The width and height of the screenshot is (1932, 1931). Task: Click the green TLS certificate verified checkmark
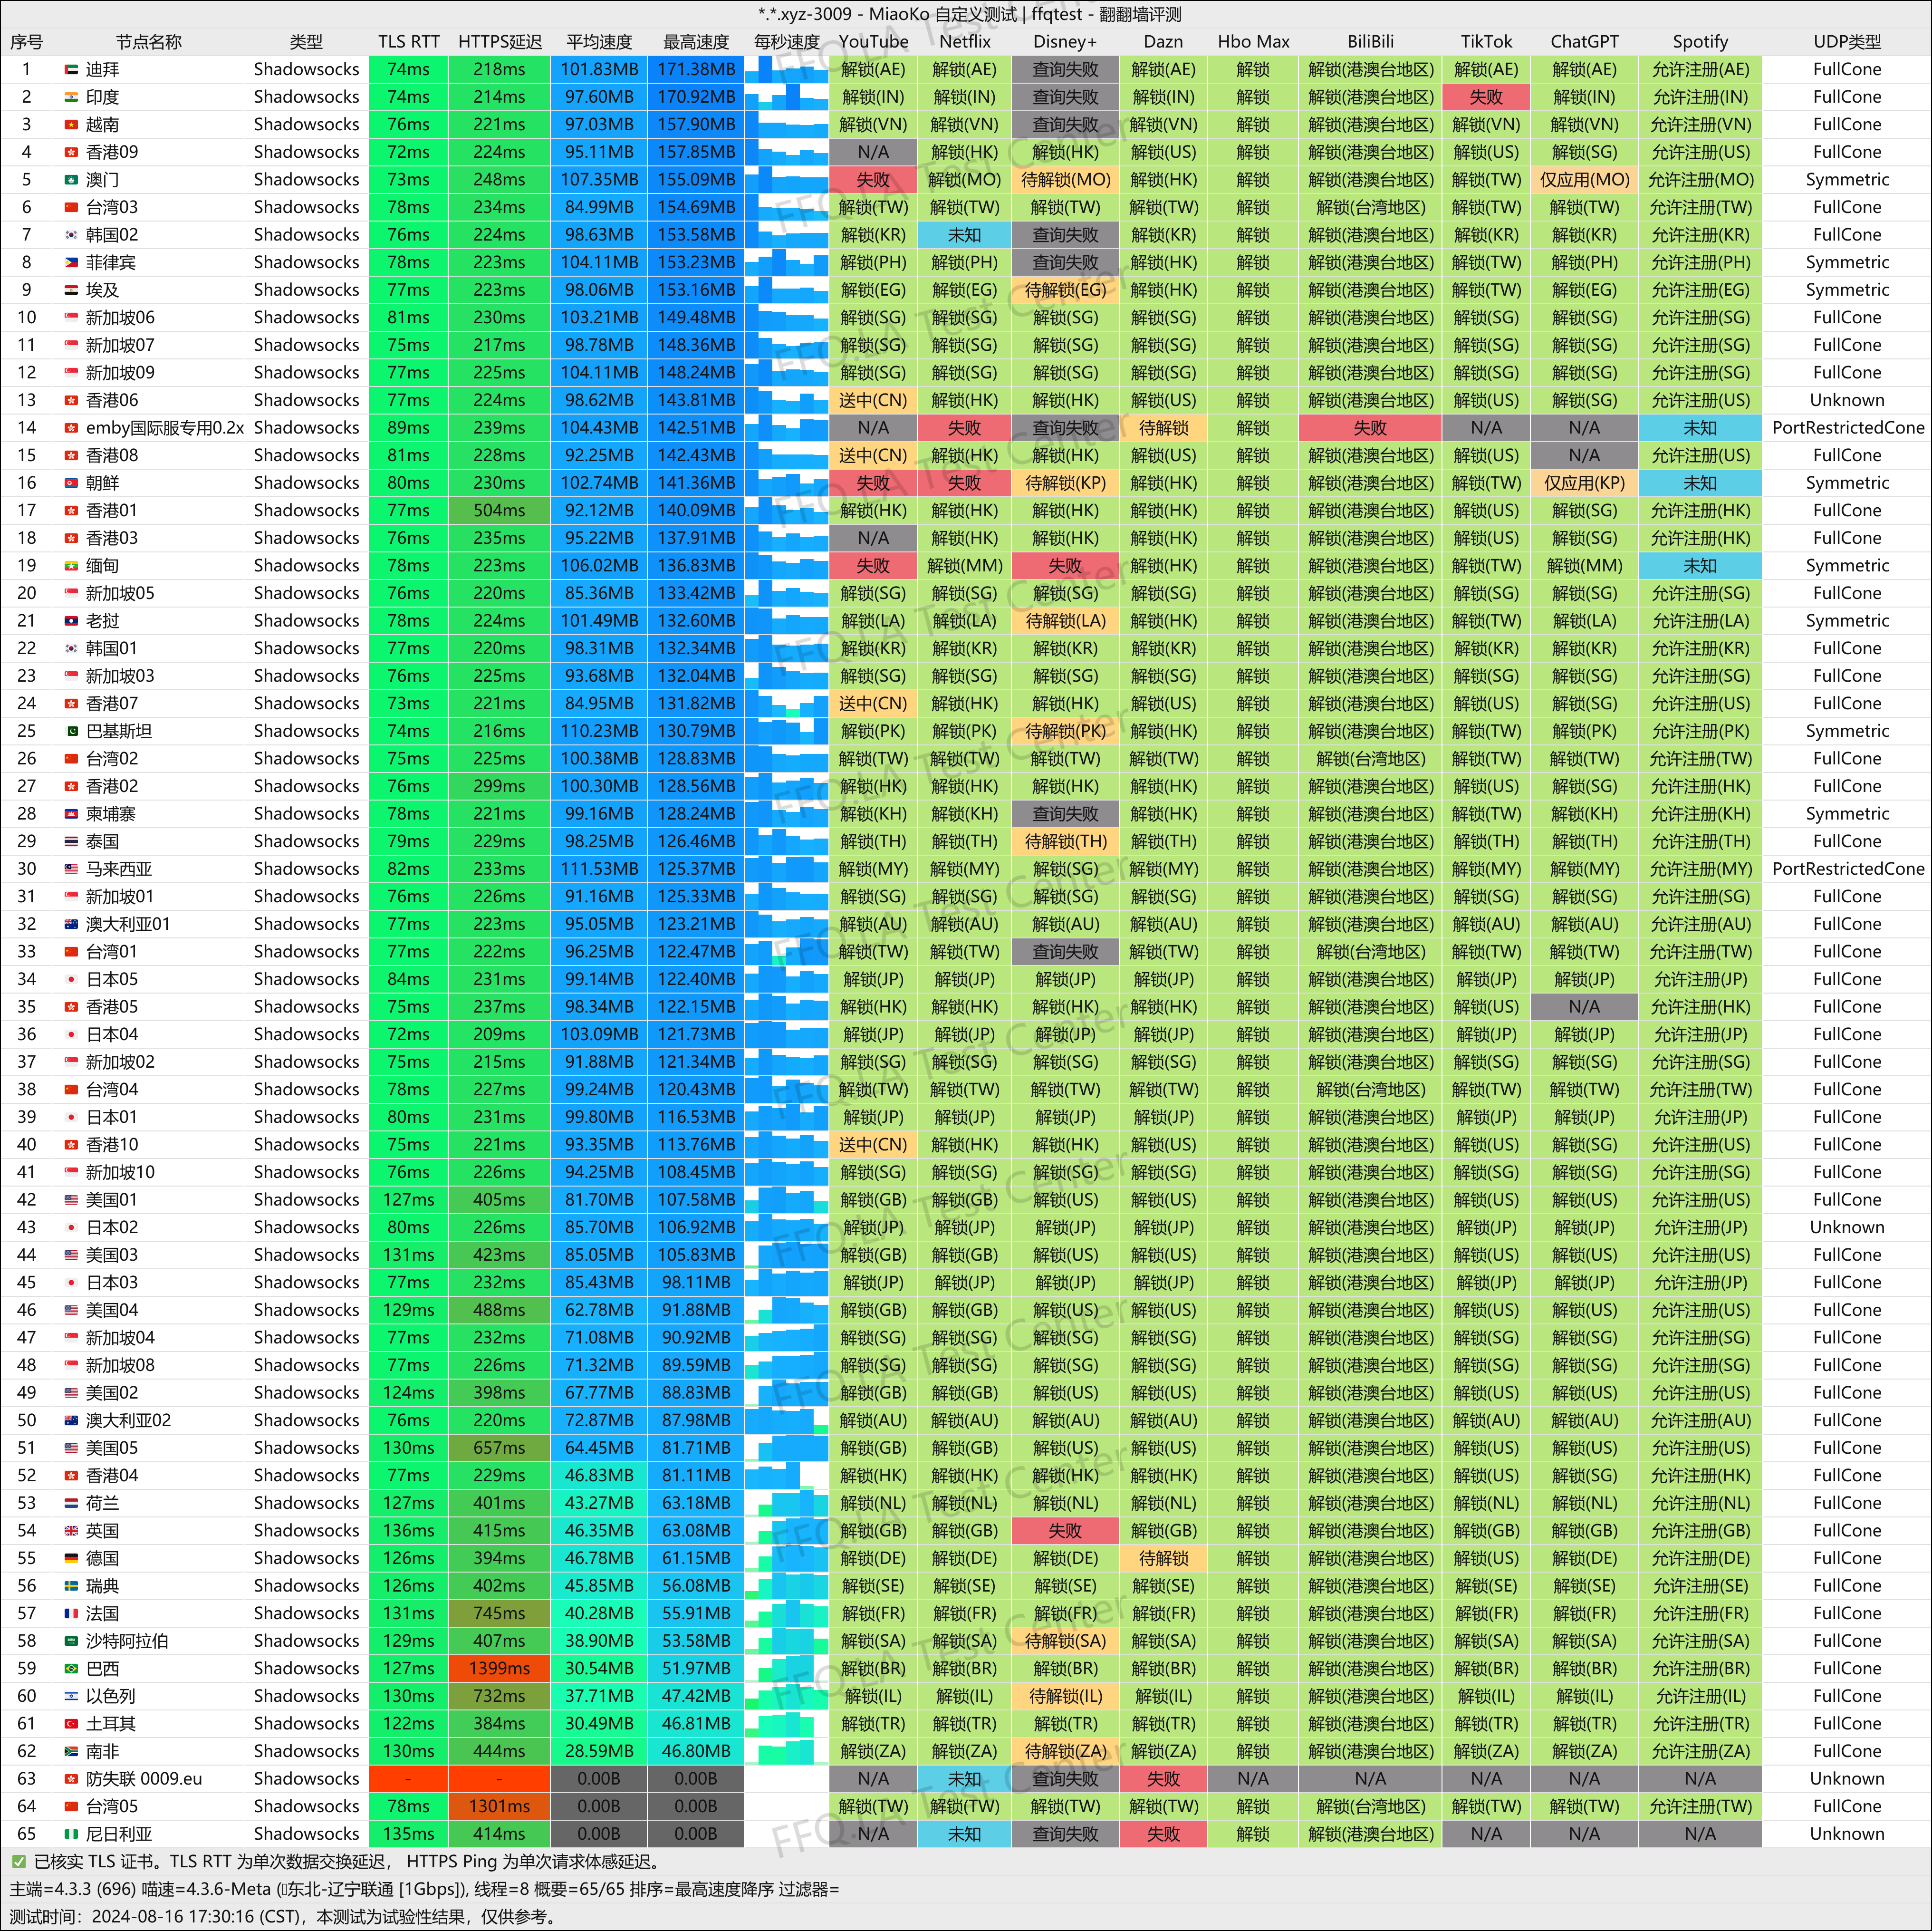point(18,1862)
